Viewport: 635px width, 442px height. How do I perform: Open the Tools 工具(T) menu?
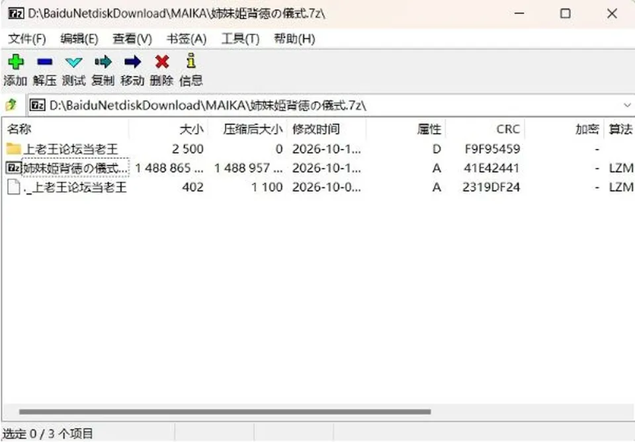240,39
